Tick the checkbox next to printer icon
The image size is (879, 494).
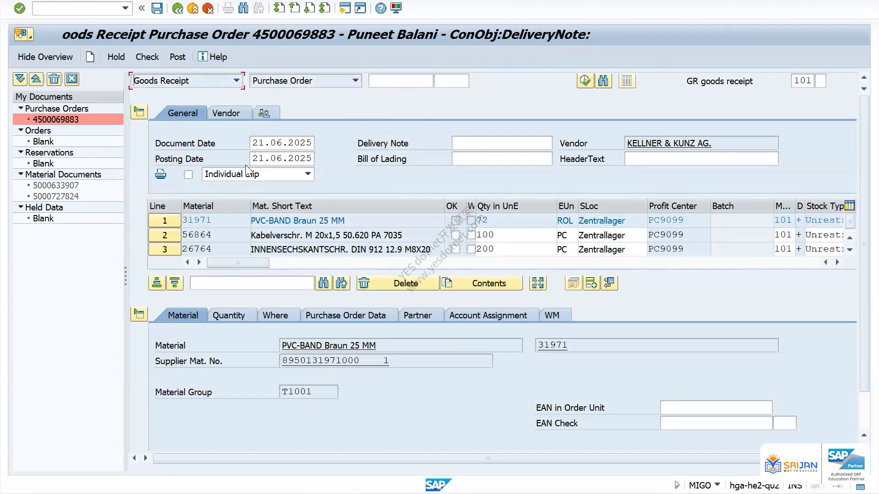click(x=188, y=174)
